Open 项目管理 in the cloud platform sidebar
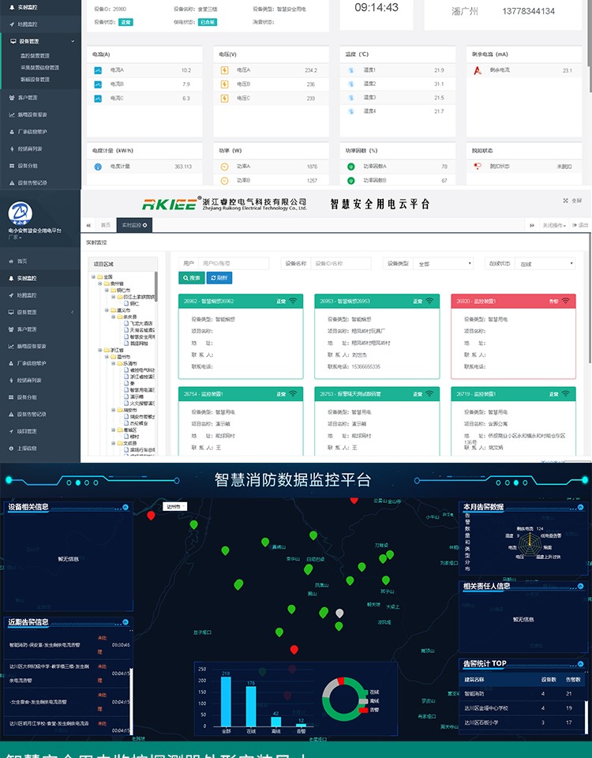The image size is (592, 758). 27,431
